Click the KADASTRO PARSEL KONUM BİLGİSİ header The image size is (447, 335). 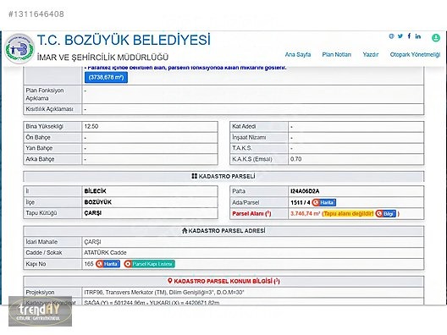coord(223,281)
